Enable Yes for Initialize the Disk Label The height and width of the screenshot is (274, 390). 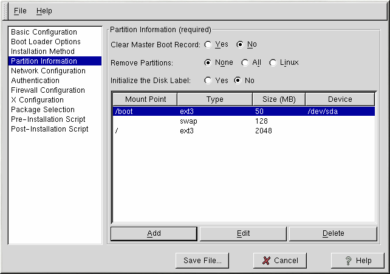tap(208, 80)
